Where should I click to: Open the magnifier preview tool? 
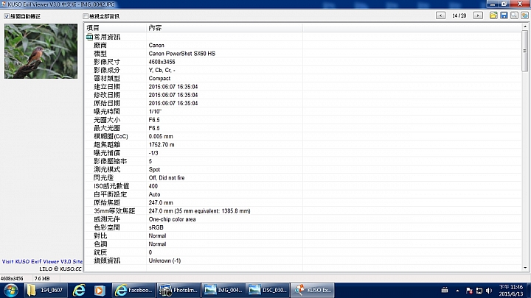(x=515, y=15)
